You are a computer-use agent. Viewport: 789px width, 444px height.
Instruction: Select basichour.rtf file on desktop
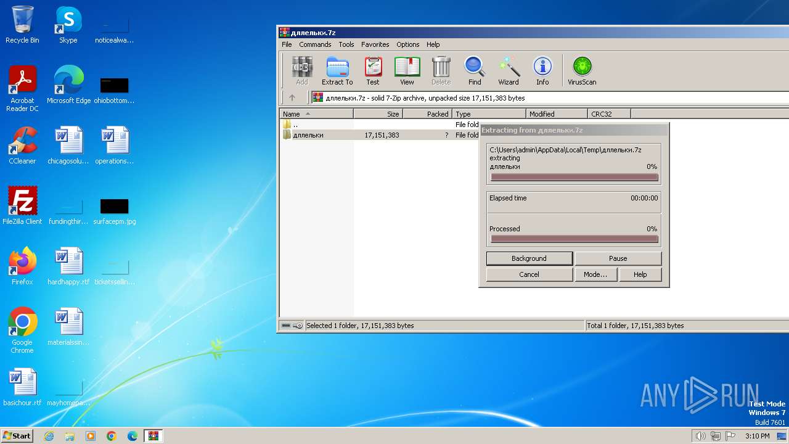pos(22,387)
